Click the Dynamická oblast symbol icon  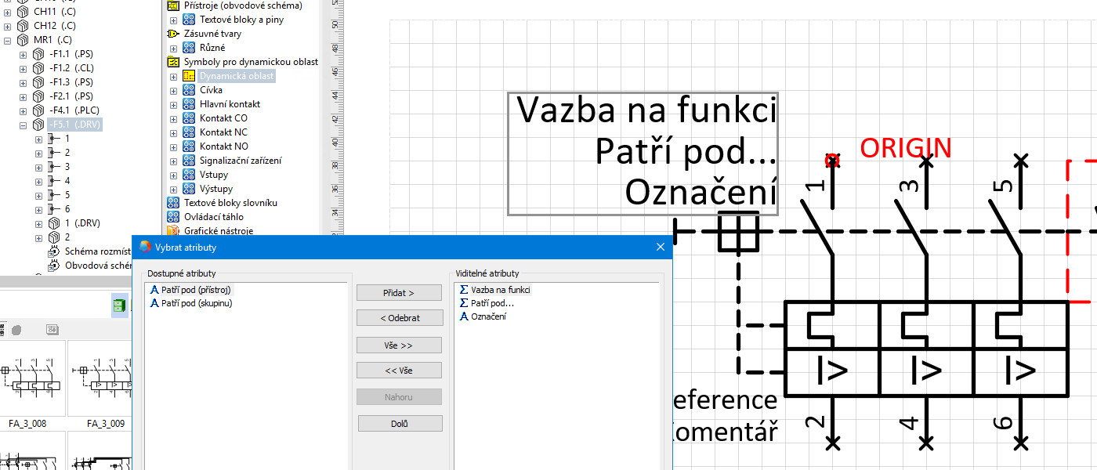189,76
